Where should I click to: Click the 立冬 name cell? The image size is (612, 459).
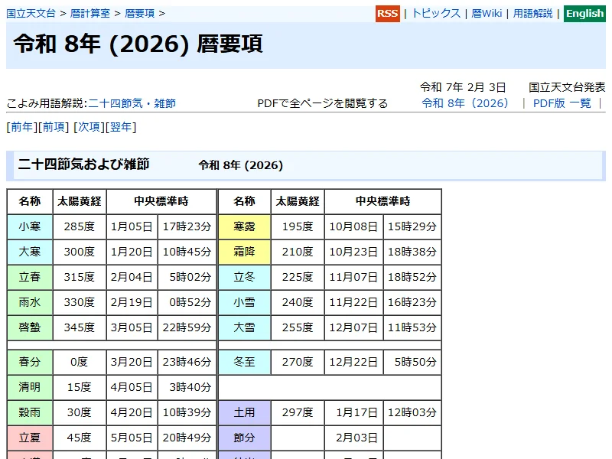point(244,277)
